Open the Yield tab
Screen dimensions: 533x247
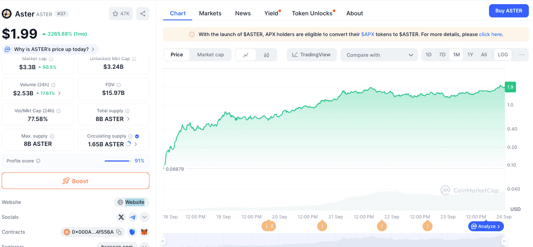[271, 13]
